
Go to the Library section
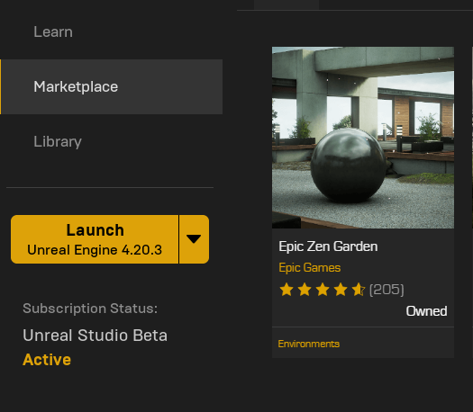(58, 141)
